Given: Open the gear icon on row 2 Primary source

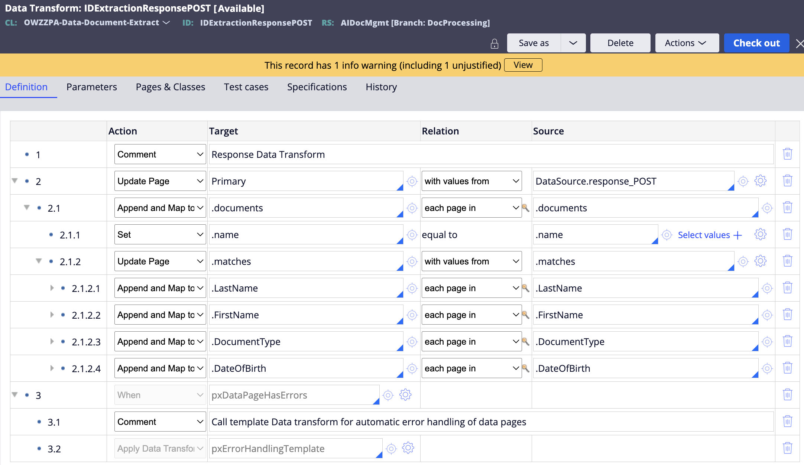Looking at the screenshot, I should (760, 181).
